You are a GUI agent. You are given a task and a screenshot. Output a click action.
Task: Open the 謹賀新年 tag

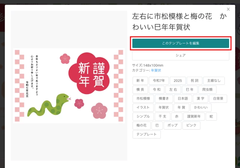click(x=194, y=117)
